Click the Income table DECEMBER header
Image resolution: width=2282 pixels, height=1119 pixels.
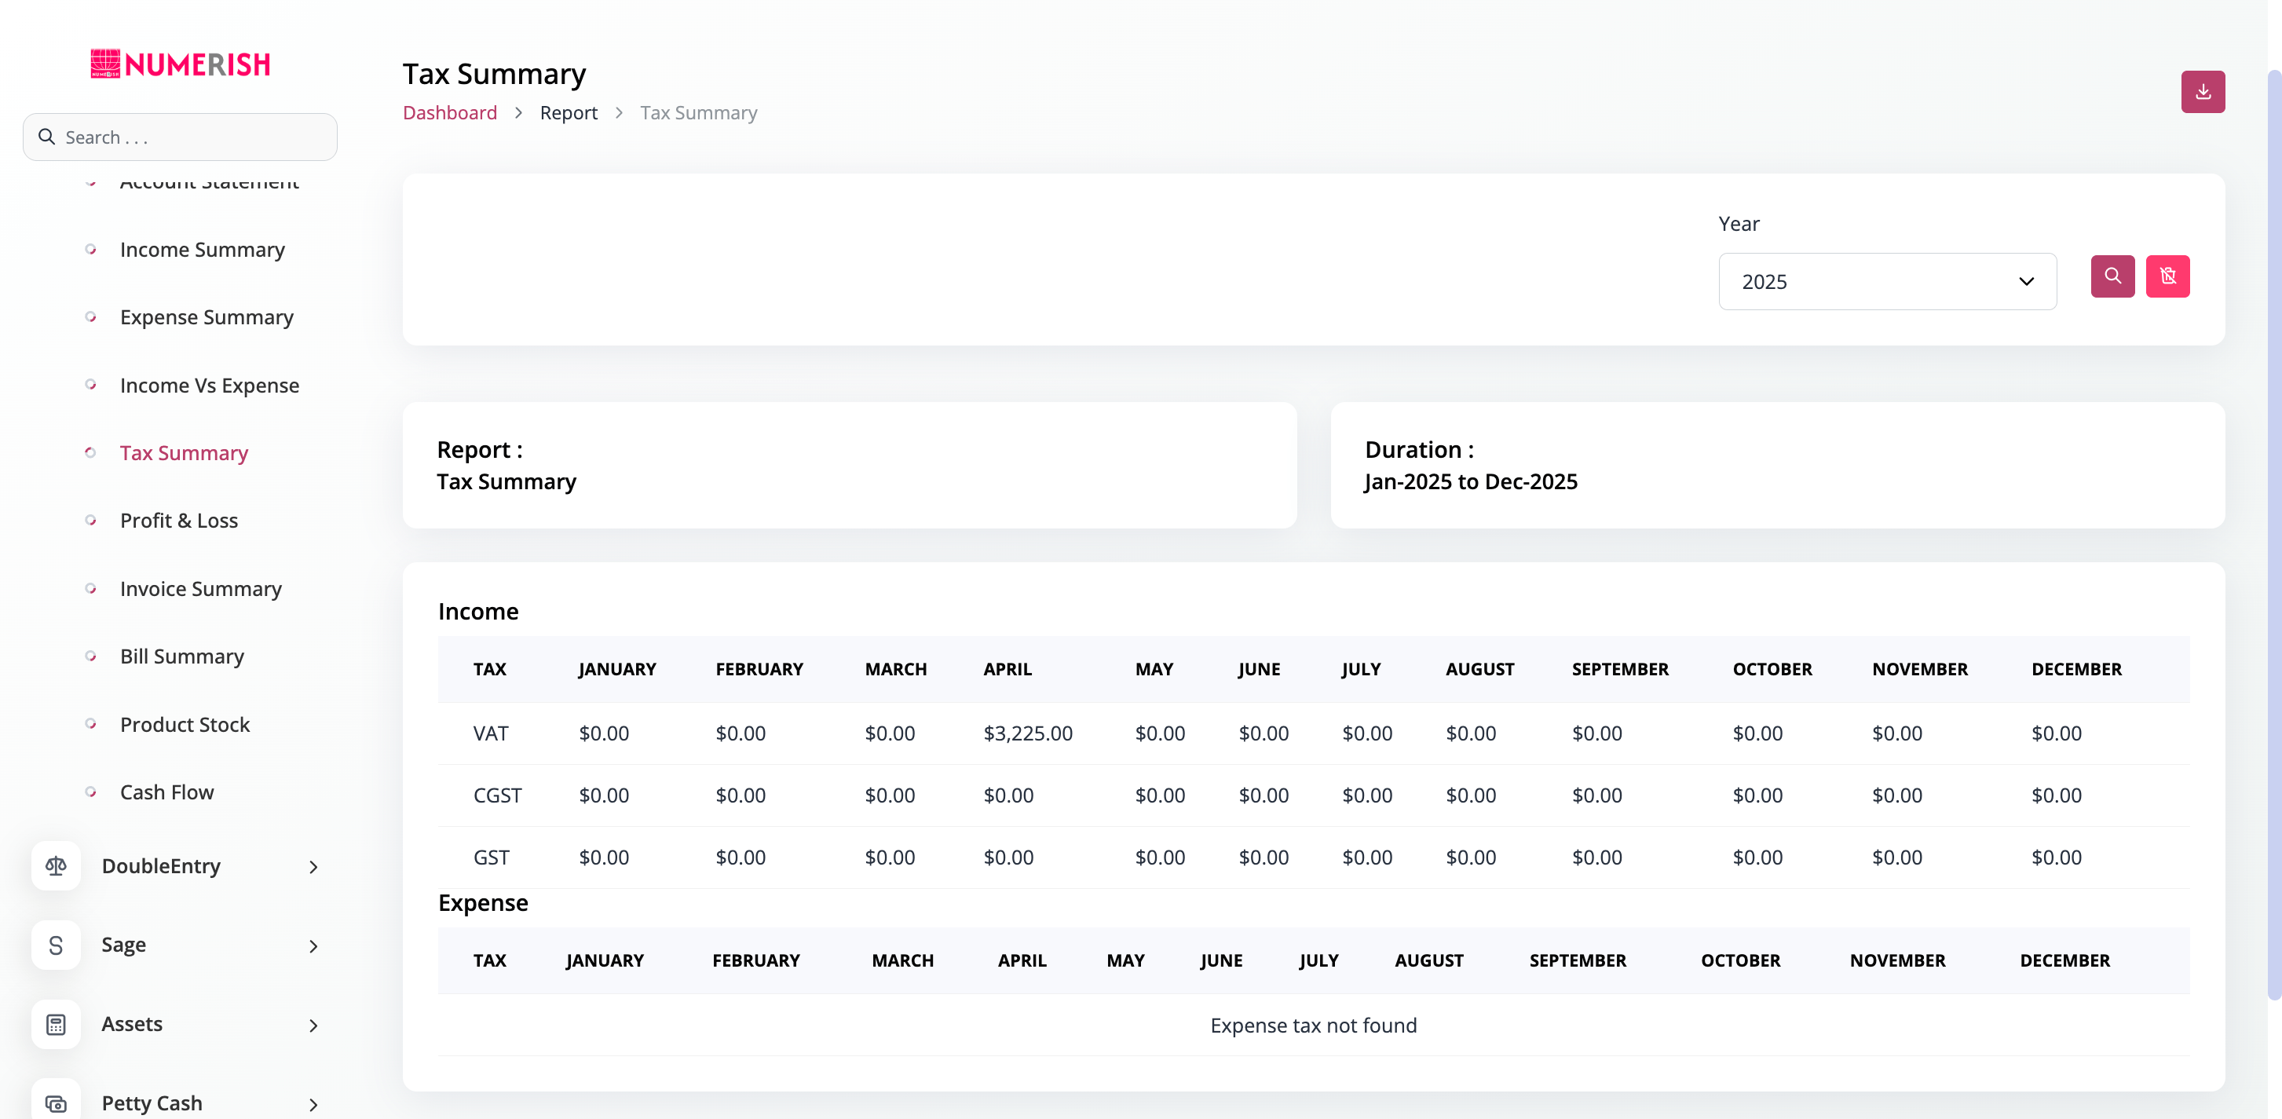click(x=2075, y=669)
